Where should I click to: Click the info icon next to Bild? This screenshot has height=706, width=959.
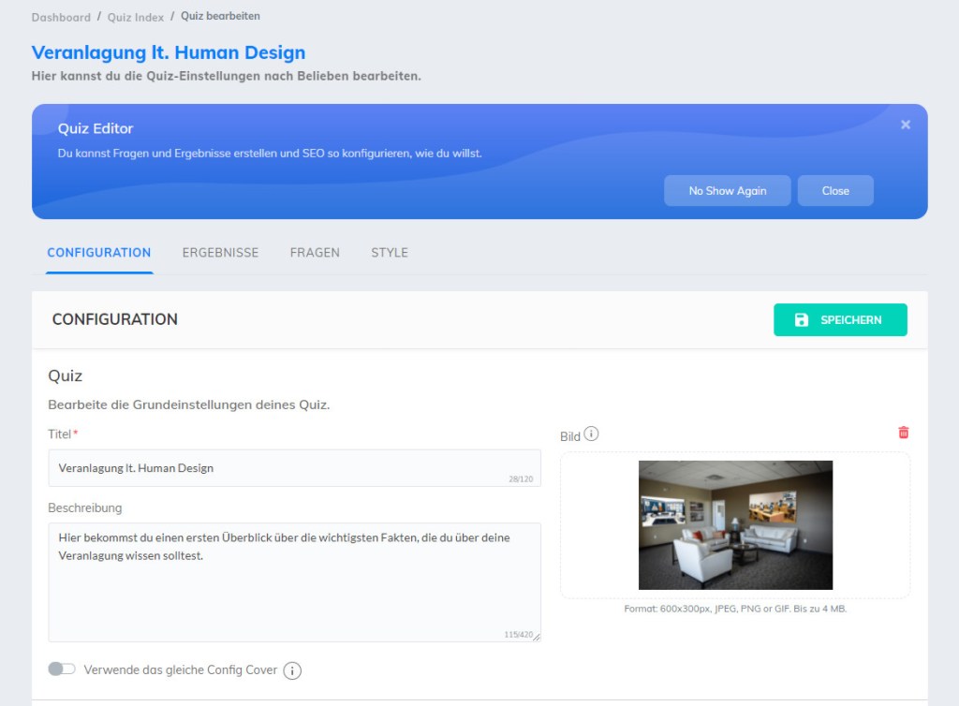tap(591, 434)
